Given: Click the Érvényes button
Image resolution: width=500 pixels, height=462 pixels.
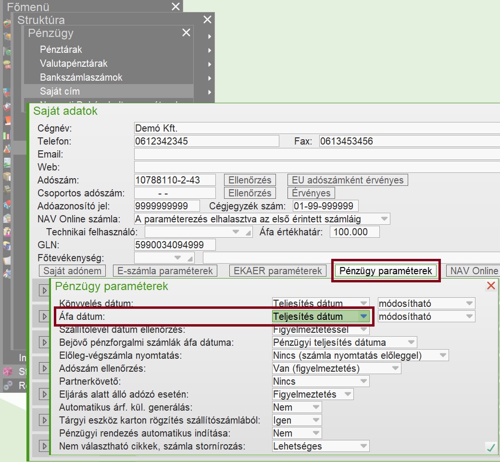Looking at the screenshot, I should [x=311, y=193].
